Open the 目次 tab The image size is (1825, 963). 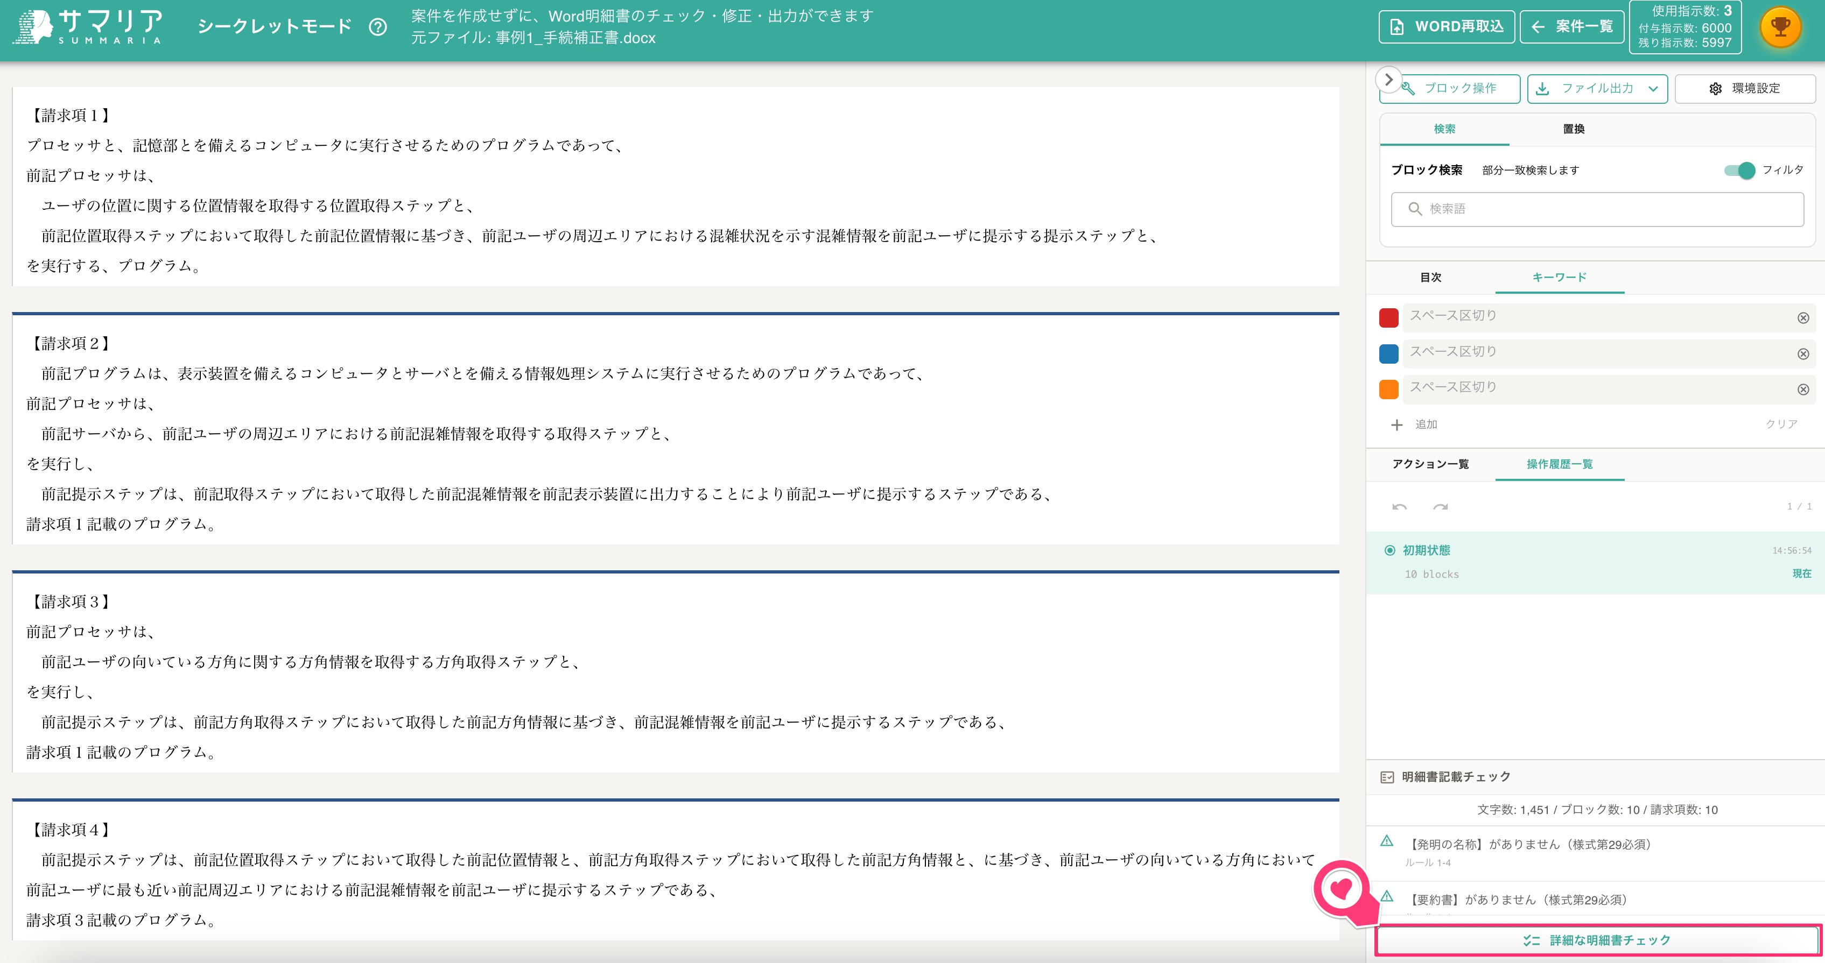1430,278
